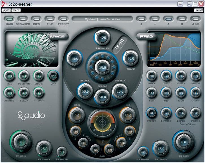Click the time SHAPE knob showing 40.0
Viewport: 205px width, 163px height.
click(131, 58)
